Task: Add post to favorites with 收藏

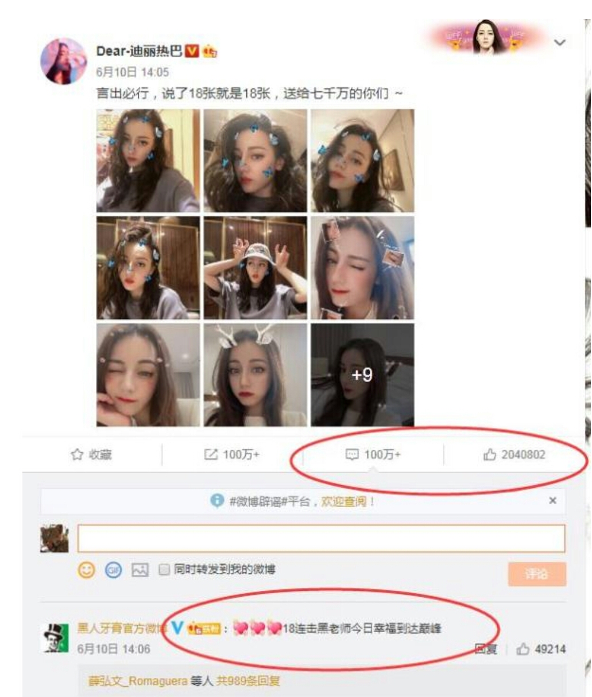Action: [91, 455]
